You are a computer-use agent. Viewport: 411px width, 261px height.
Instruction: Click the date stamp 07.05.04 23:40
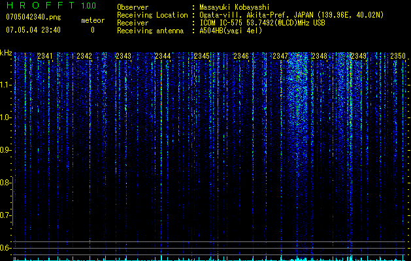pos(33,30)
